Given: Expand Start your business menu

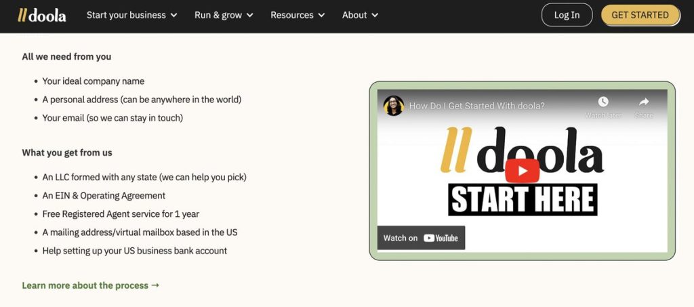Looking at the screenshot, I should (x=132, y=15).
